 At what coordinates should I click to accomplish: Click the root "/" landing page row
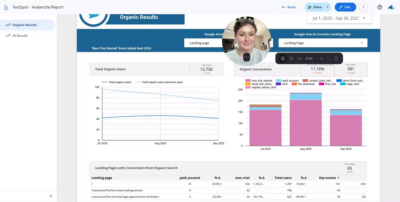click(229, 184)
